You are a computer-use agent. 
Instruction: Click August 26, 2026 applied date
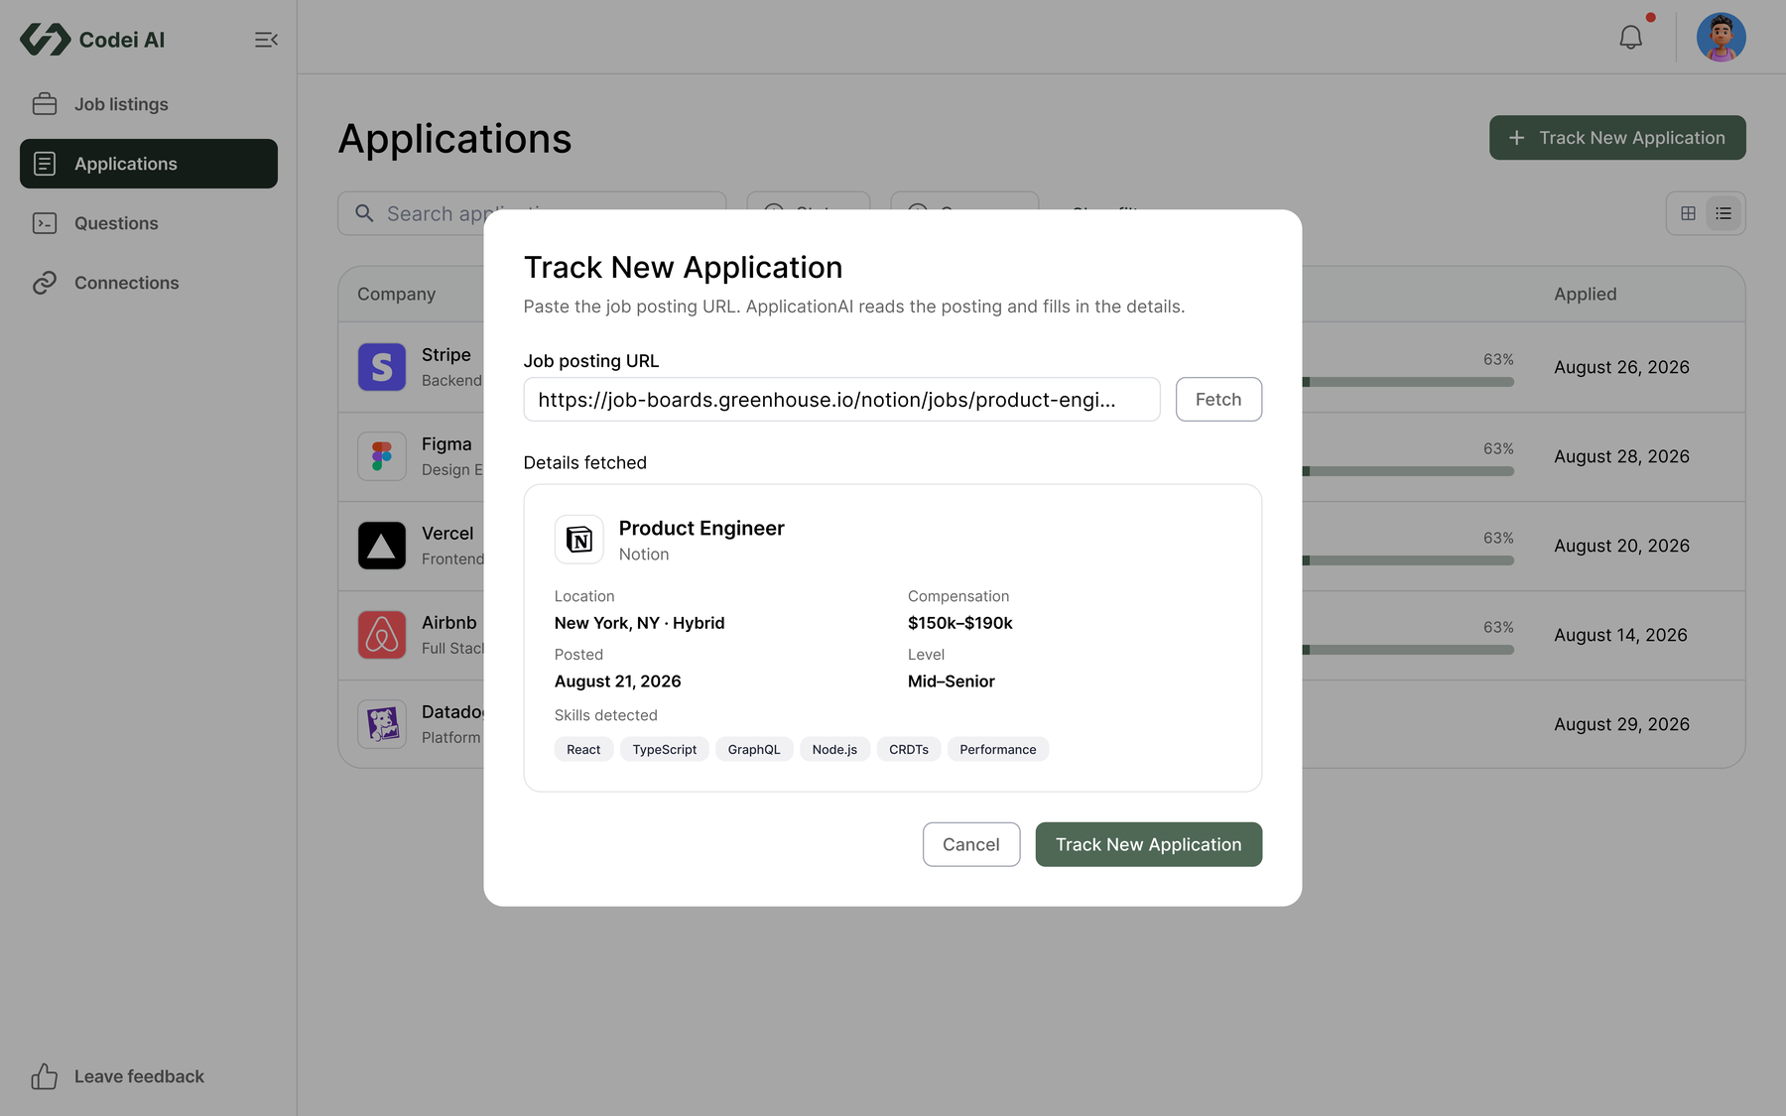coord(1622,367)
